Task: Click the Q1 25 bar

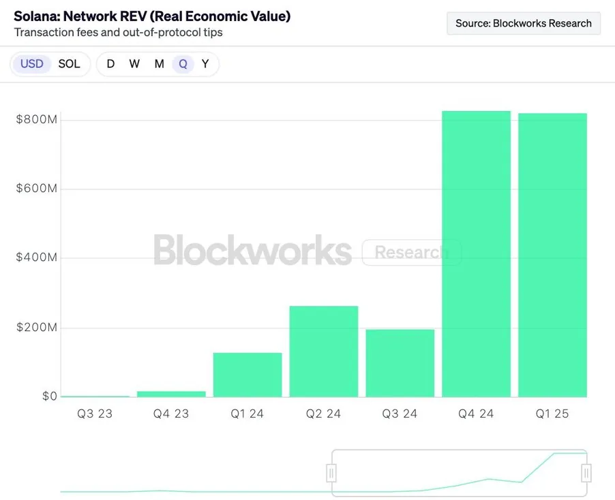Action: 552,255
